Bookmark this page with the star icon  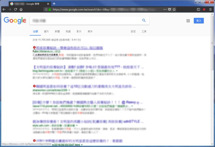[174, 10]
